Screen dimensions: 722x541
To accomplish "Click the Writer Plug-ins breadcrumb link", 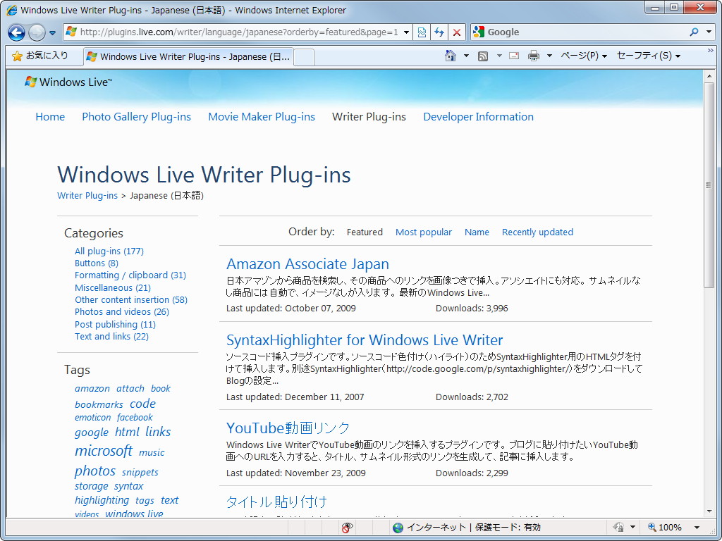I will click(x=87, y=196).
